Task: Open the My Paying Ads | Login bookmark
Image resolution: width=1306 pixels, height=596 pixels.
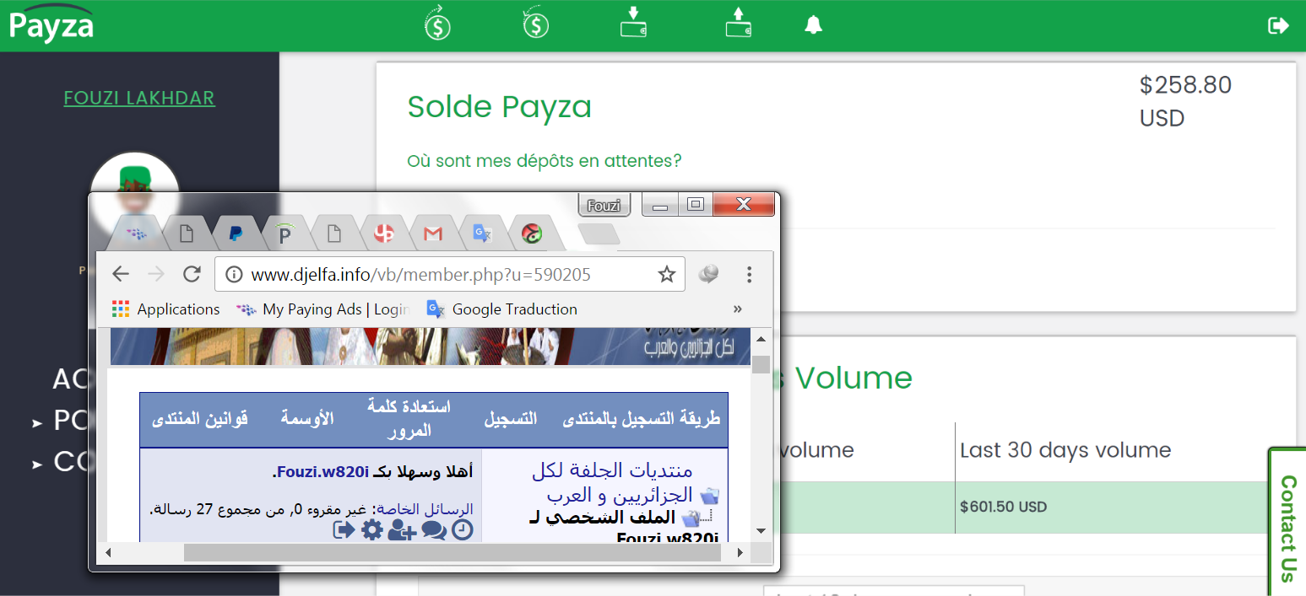Action: coord(323,309)
